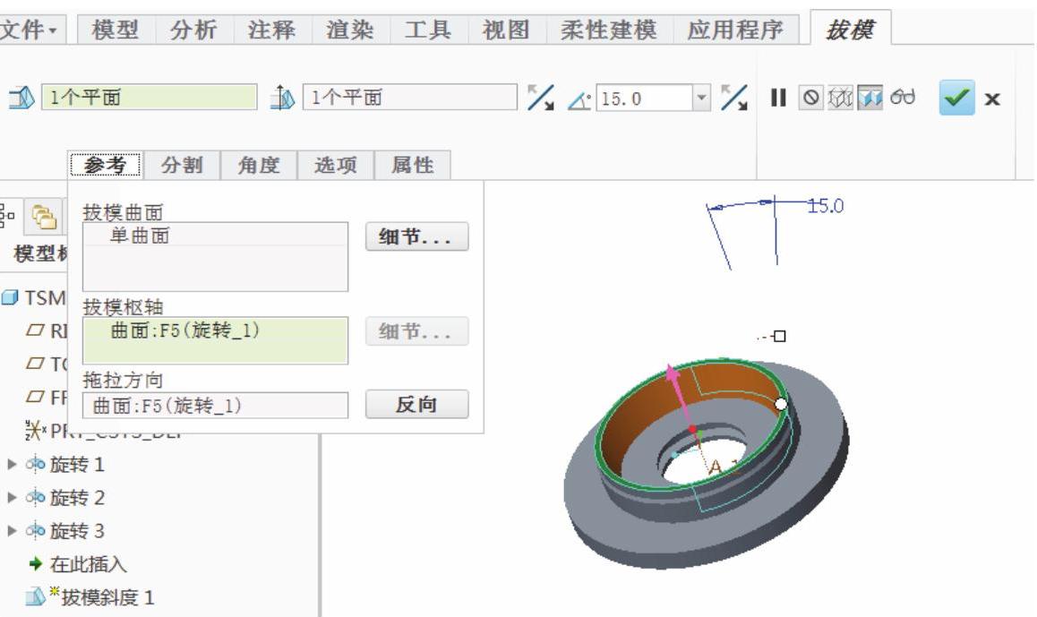Flip pull direction arrow icon after second field
The width and height of the screenshot is (1037, 617).
[x=540, y=98]
